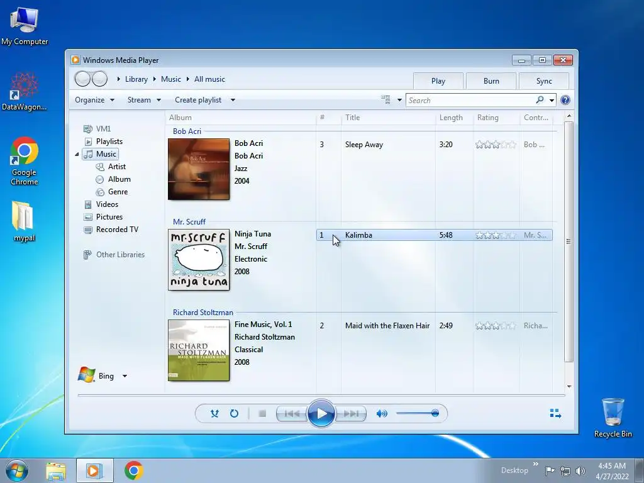Click Other Libraries
644x483 pixels.
point(120,255)
